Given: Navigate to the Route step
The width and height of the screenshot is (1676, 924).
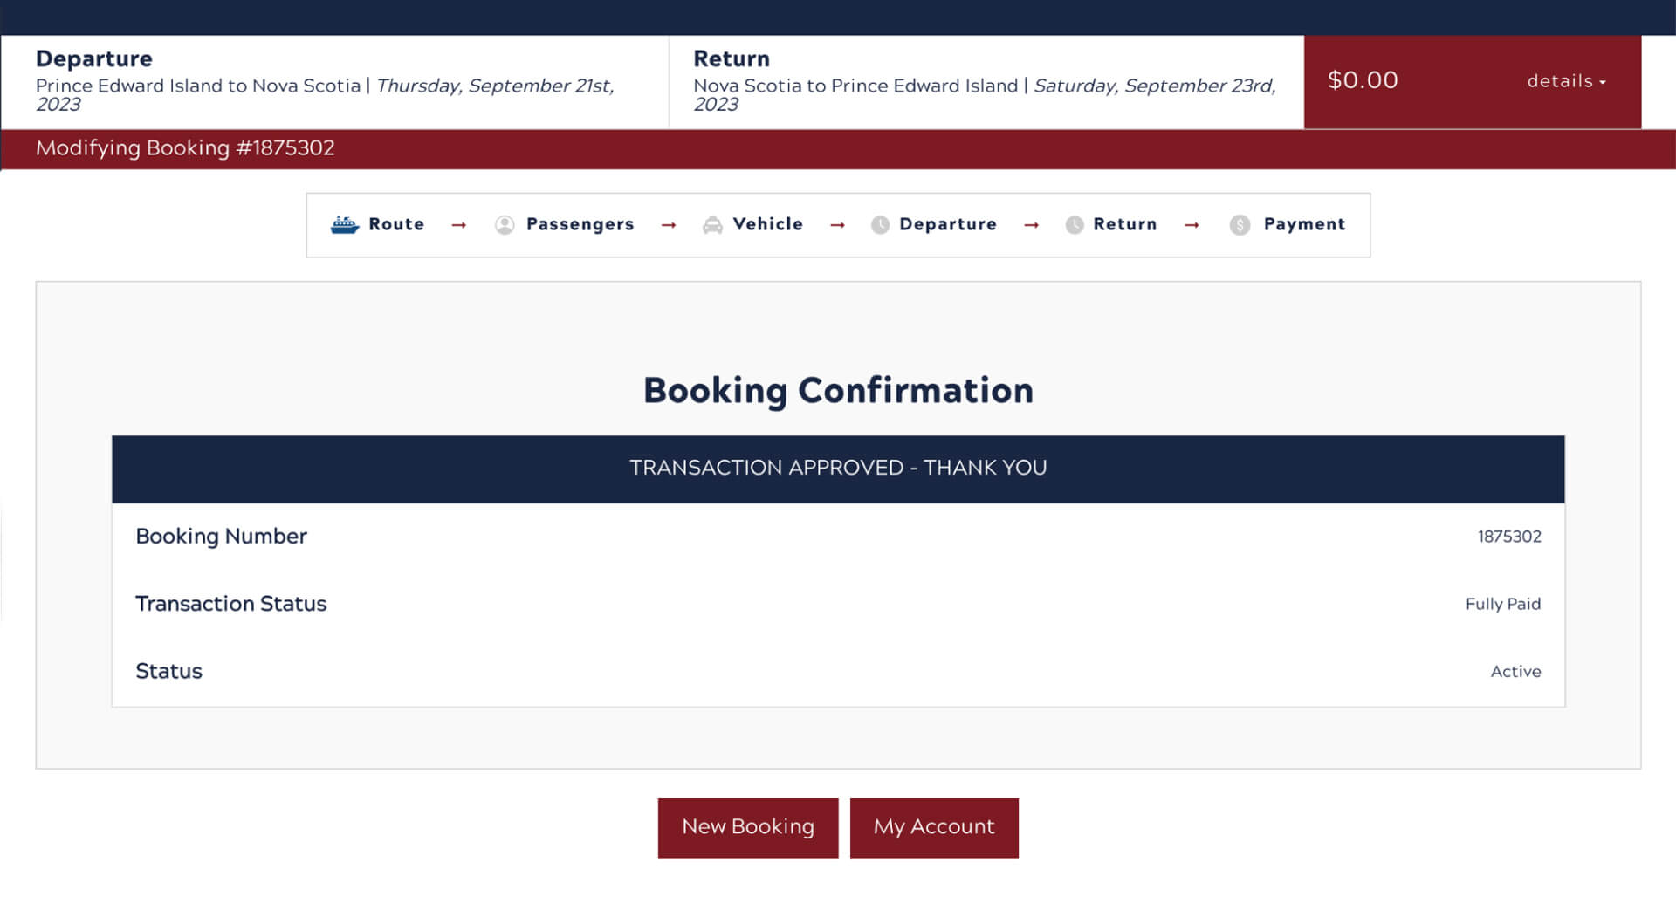Looking at the screenshot, I should pyautogui.click(x=396, y=224).
